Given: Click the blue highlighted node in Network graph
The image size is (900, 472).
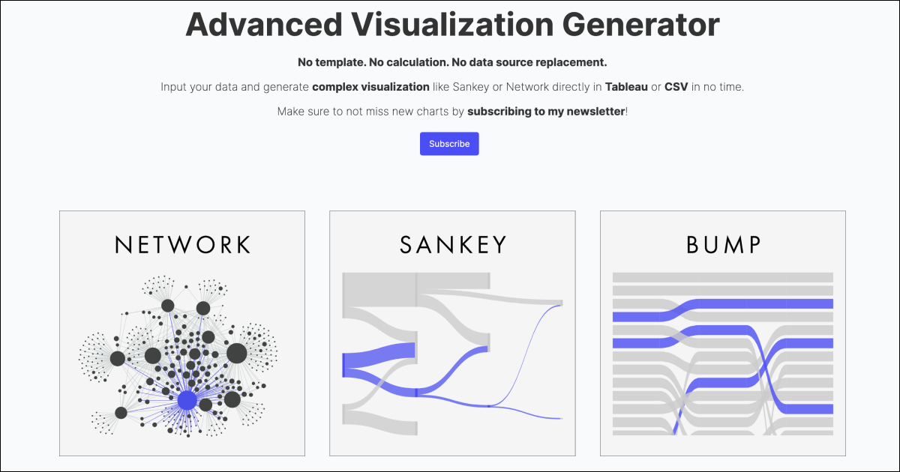Looking at the screenshot, I should tap(187, 401).
